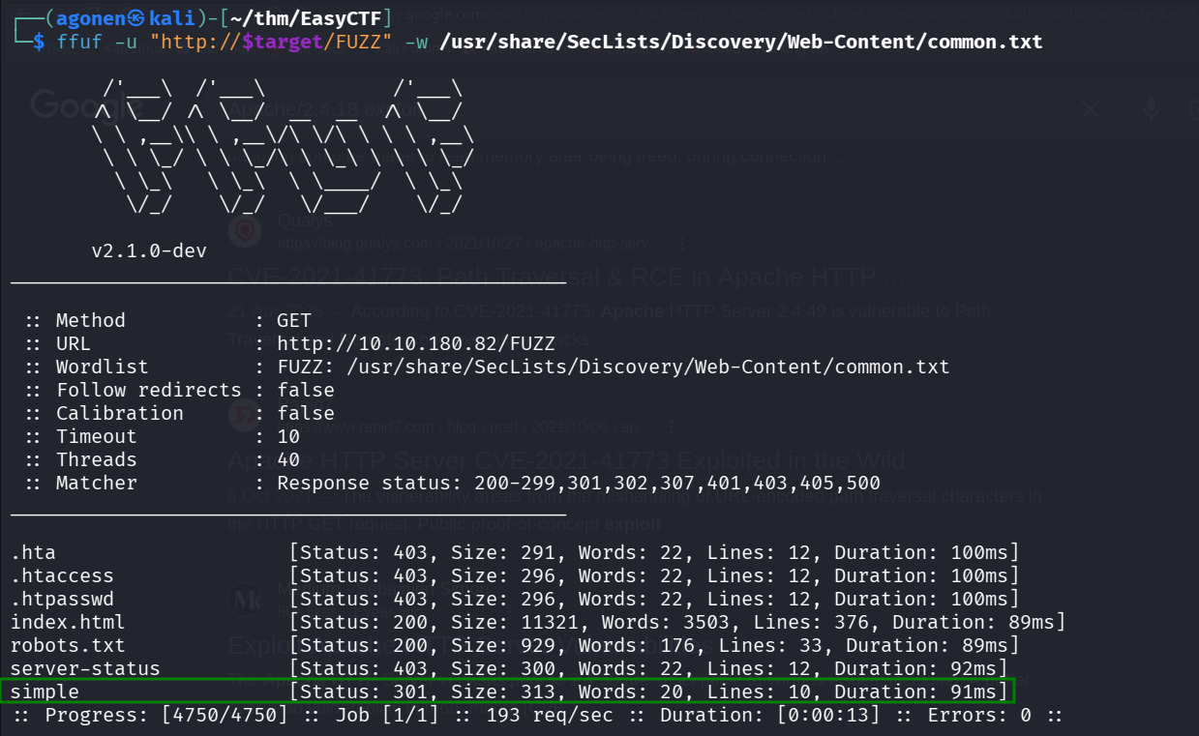The height and width of the screenshot is (736, 1199).
Task: Click the .htpasswd result line
Action: [62, 599]
